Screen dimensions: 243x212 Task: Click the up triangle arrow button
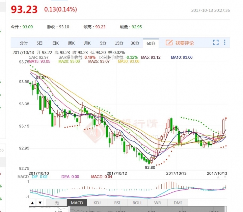click(x=32, y=203)
